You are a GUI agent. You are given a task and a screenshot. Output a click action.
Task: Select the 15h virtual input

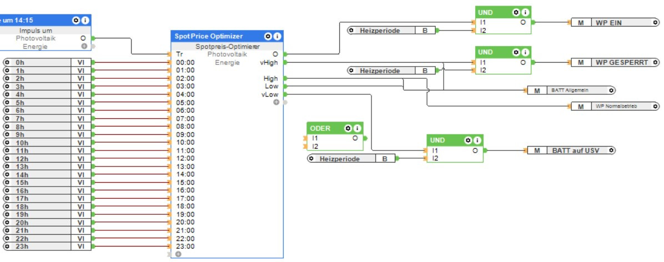(x=47, y=183)
